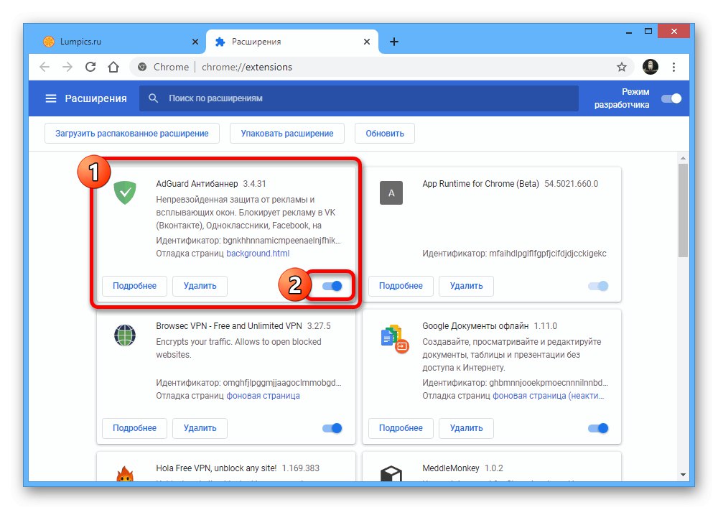718x510 pixels.
Task: Click the MeddleMonkey cube icon
Action: pos(391,473)
